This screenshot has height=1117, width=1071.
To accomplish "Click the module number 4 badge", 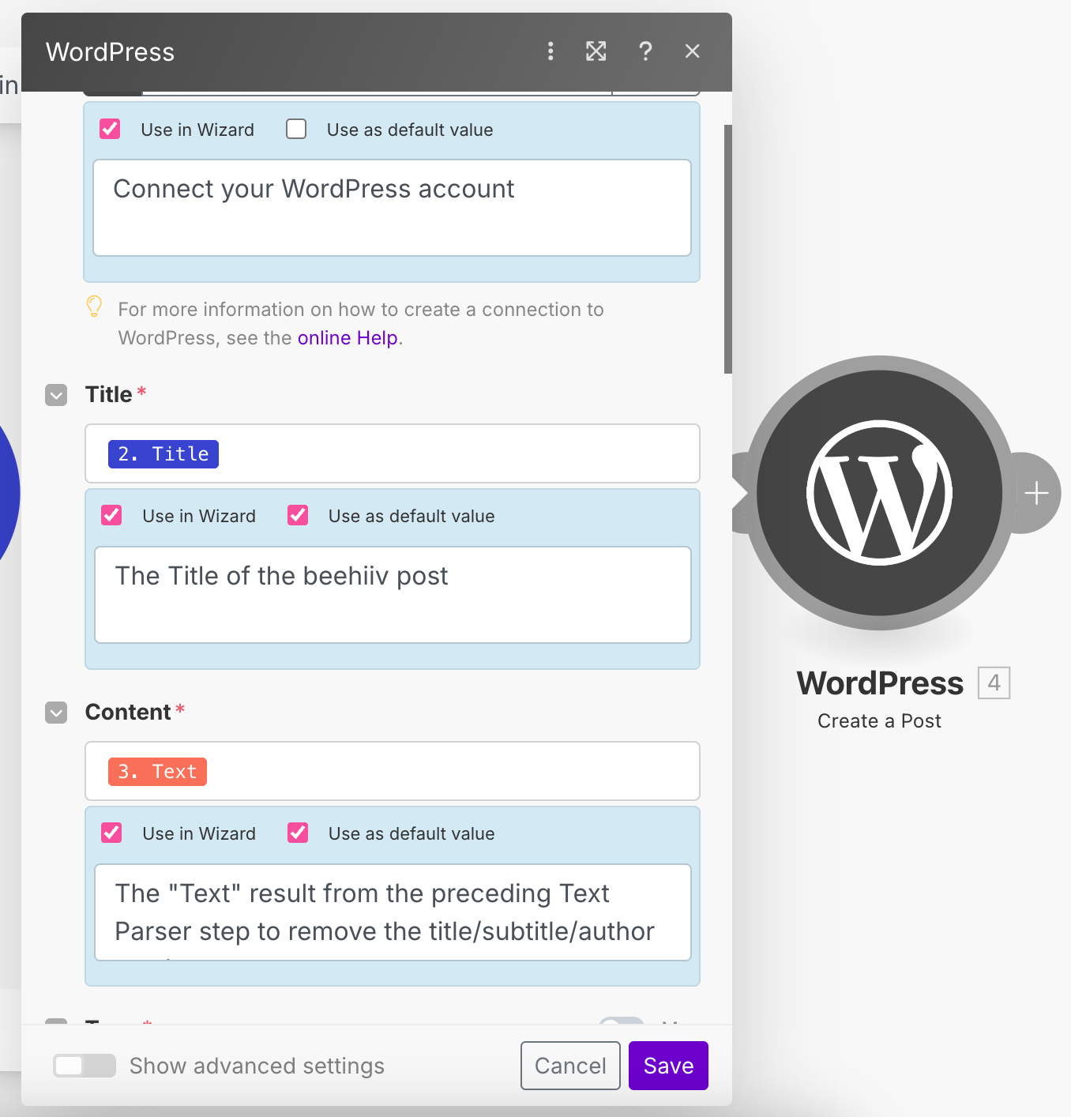I will [x=994, y=683].
